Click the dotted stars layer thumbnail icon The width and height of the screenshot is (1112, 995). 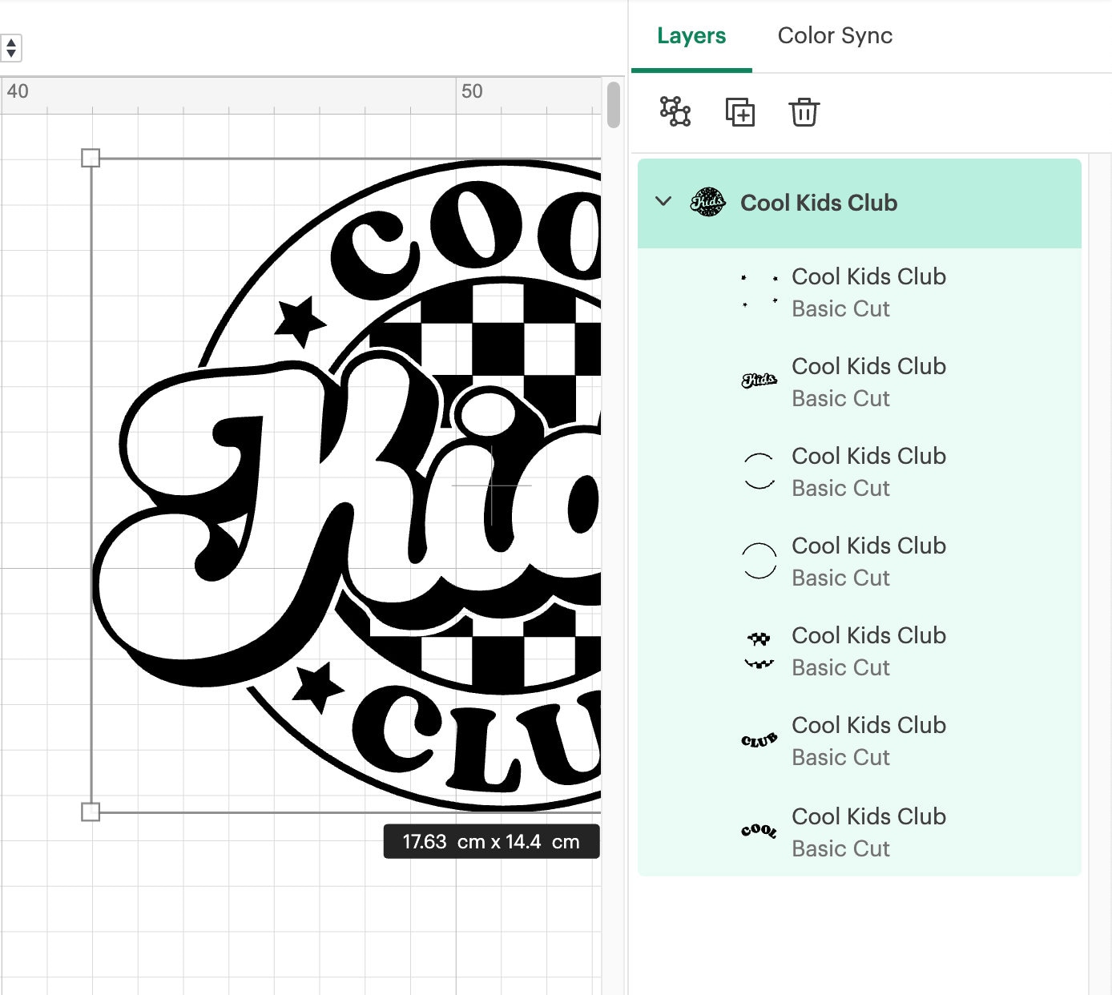coord(759,292)
